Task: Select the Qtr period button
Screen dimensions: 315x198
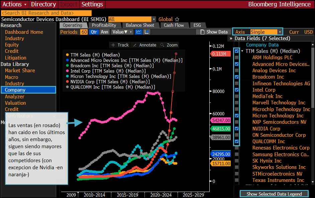Action: [x=94, y=32]
